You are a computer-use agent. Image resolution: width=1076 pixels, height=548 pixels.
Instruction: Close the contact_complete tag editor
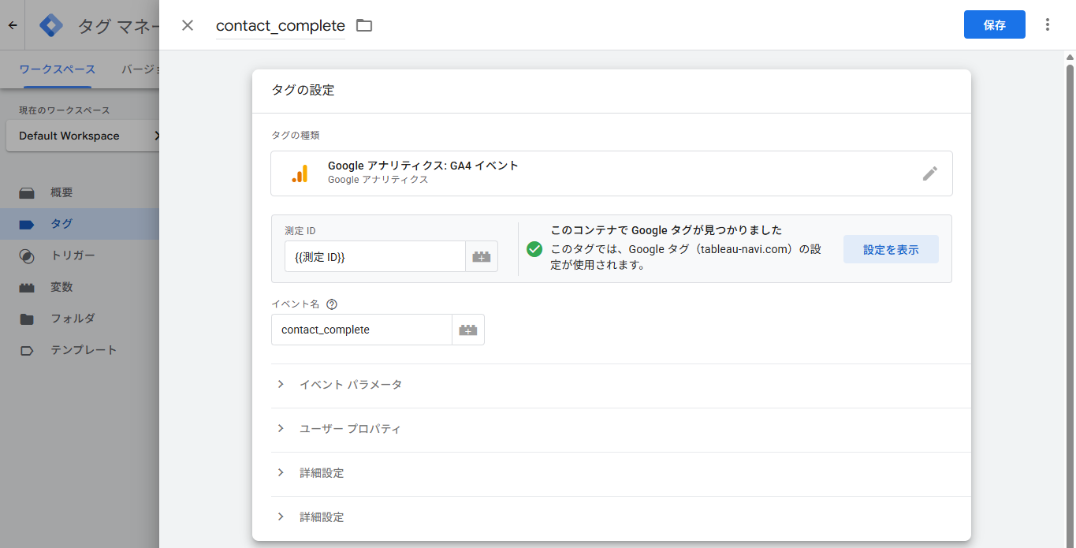(188, 25)
